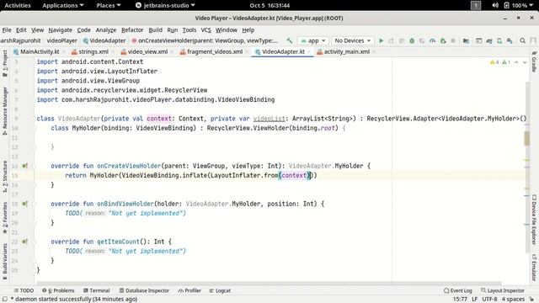The height and width of the screenshot is (303, 539).
Task: Open the Profiler tool window
Action: (189, 290)
